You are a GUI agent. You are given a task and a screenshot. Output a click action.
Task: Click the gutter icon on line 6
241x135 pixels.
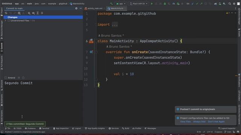point(91,41)
